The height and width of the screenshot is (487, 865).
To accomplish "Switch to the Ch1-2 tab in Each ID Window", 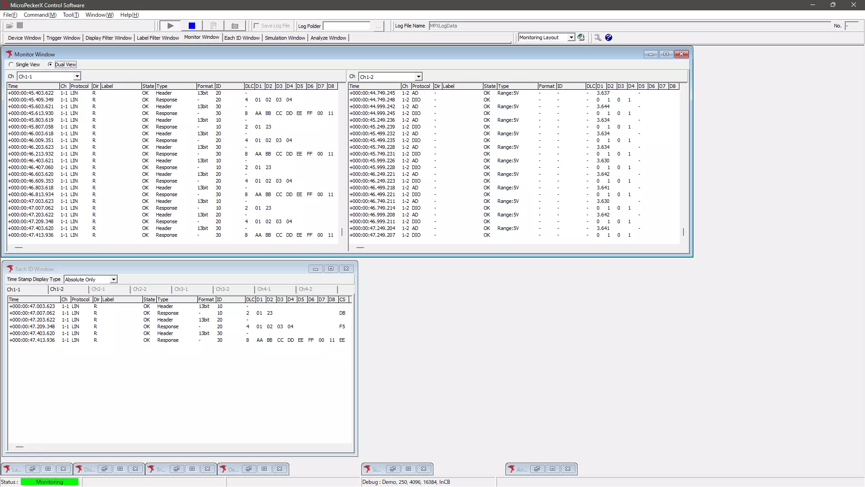I will tap(57, 289).
